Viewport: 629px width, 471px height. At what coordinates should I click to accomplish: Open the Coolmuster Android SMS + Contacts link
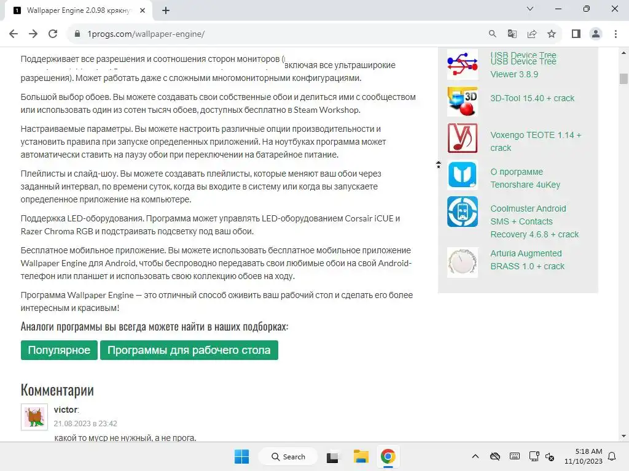tap(534, 221)
